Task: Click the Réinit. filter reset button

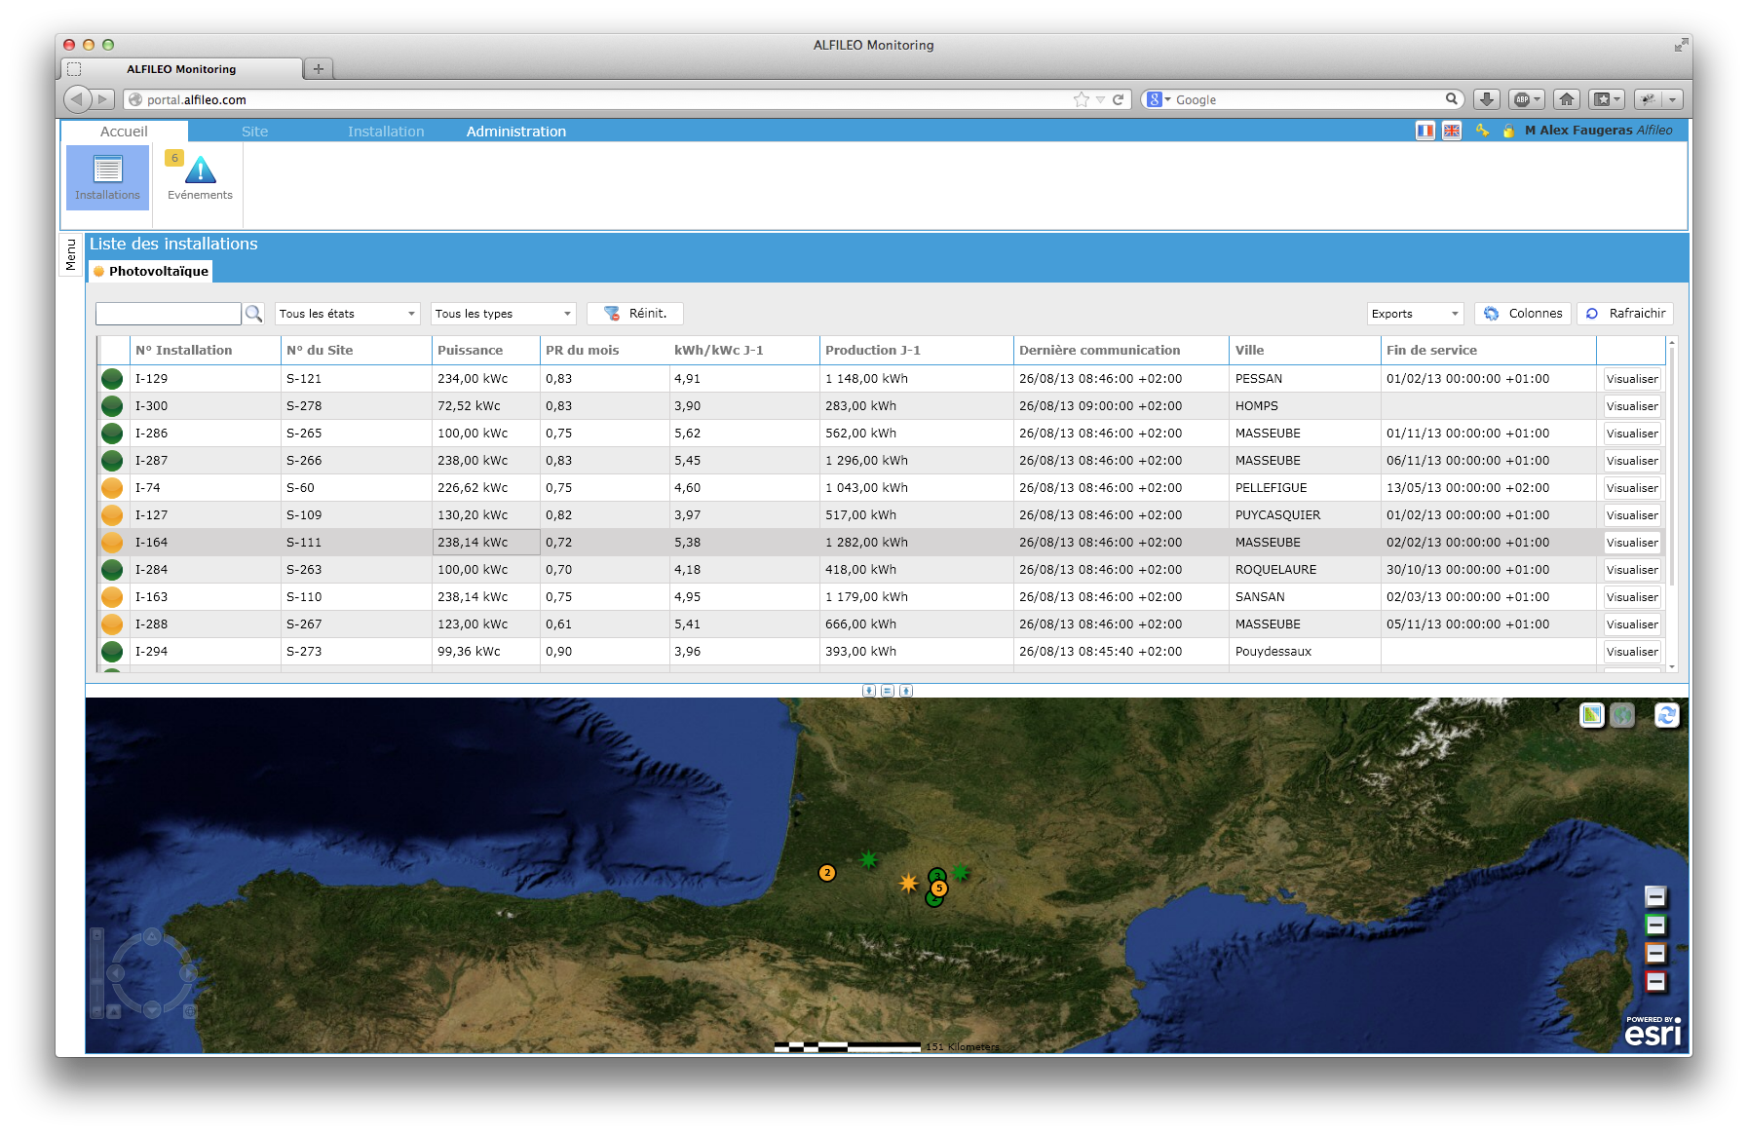Action: click(x=635, y=314)
